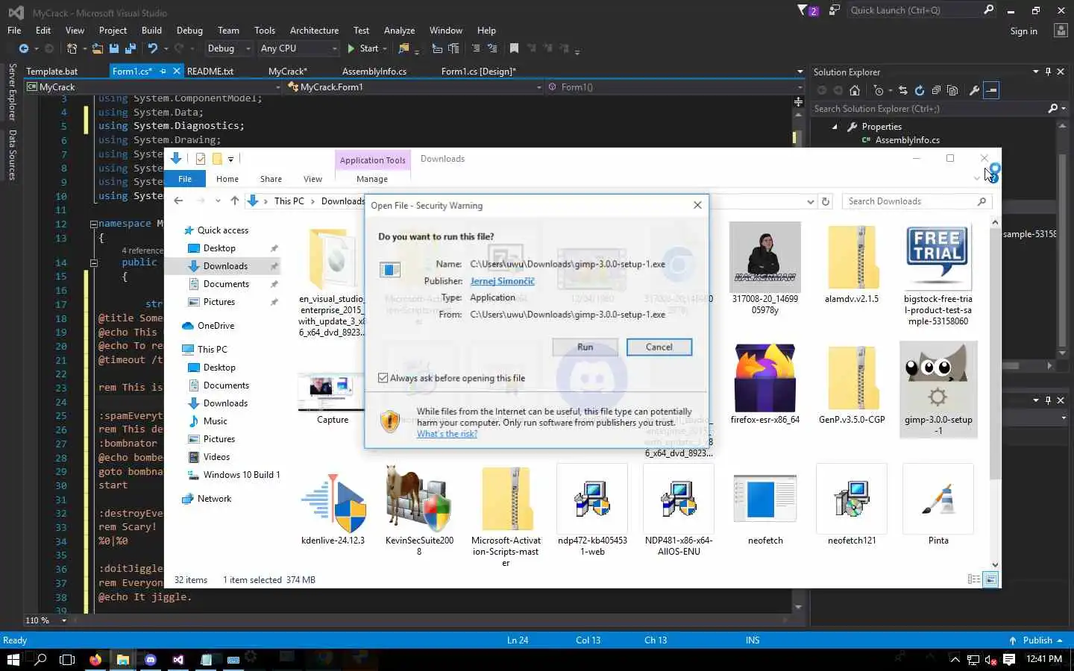Select OneDrive in the navigation pane
The image size is (1074, 671).
[x=216, y=326]
